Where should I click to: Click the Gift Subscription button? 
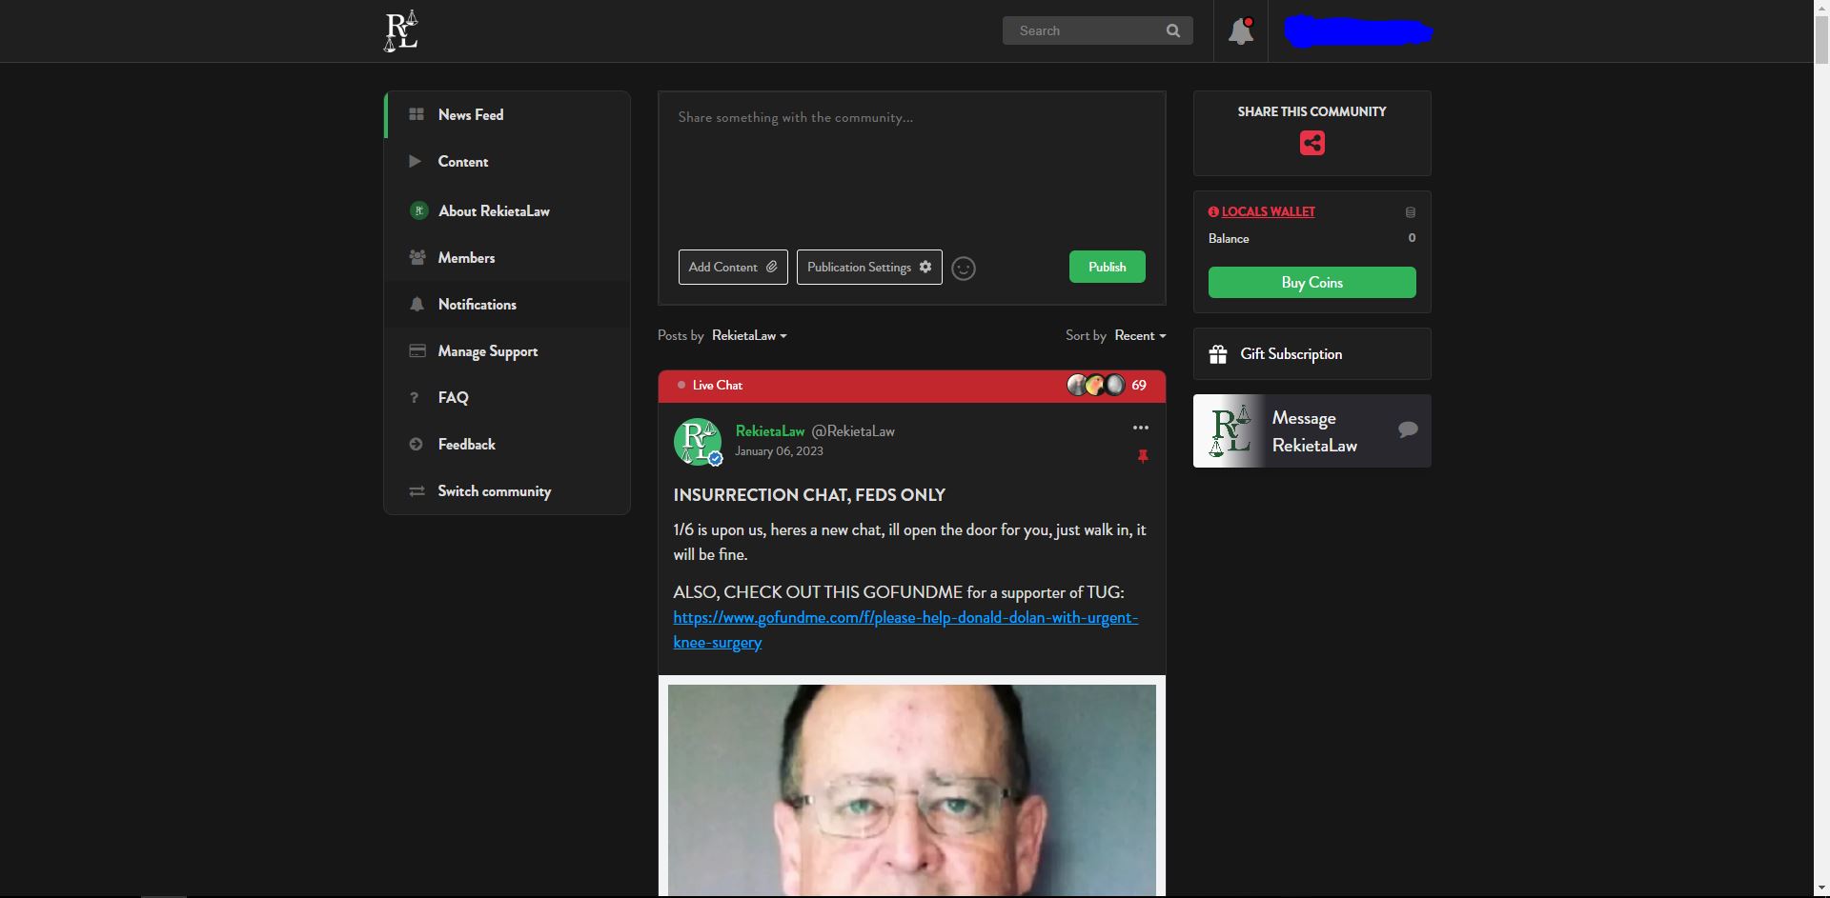coord(1312,354)
